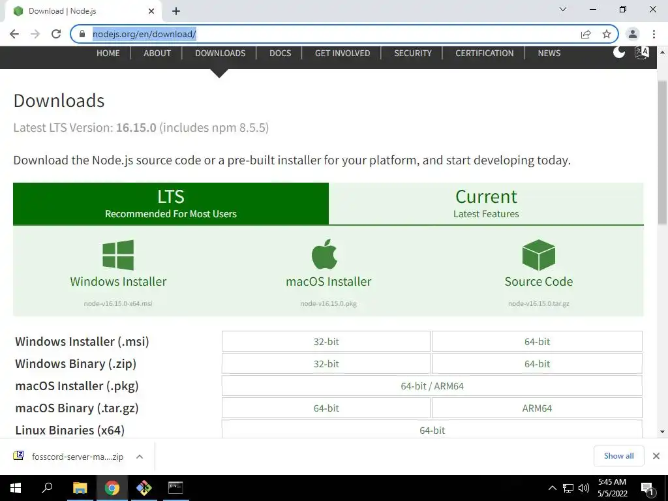This screenshot has width=668, height=501.
Task: Switch to Current Latest Features tab
Action: pyautogui.click(x=486, y=204)
